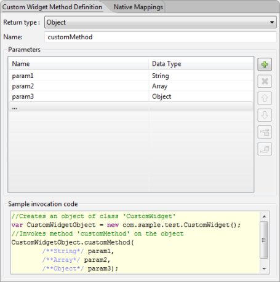The width and height of the screenshot is (280, 282).
Task: Click the Name column header
Action: 79,64
